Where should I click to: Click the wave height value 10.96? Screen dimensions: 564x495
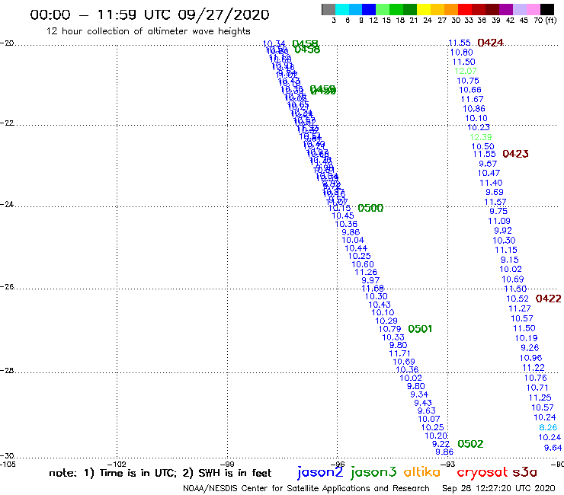531,358
